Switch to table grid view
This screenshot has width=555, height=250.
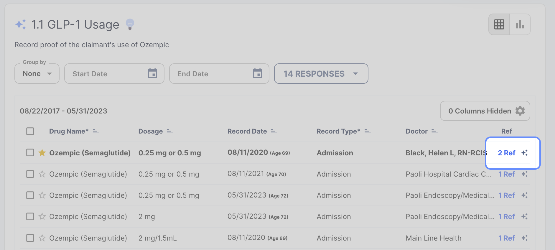click(x=499, y=24)
